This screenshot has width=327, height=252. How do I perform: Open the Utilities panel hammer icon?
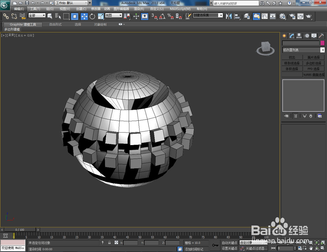[321, 36]
